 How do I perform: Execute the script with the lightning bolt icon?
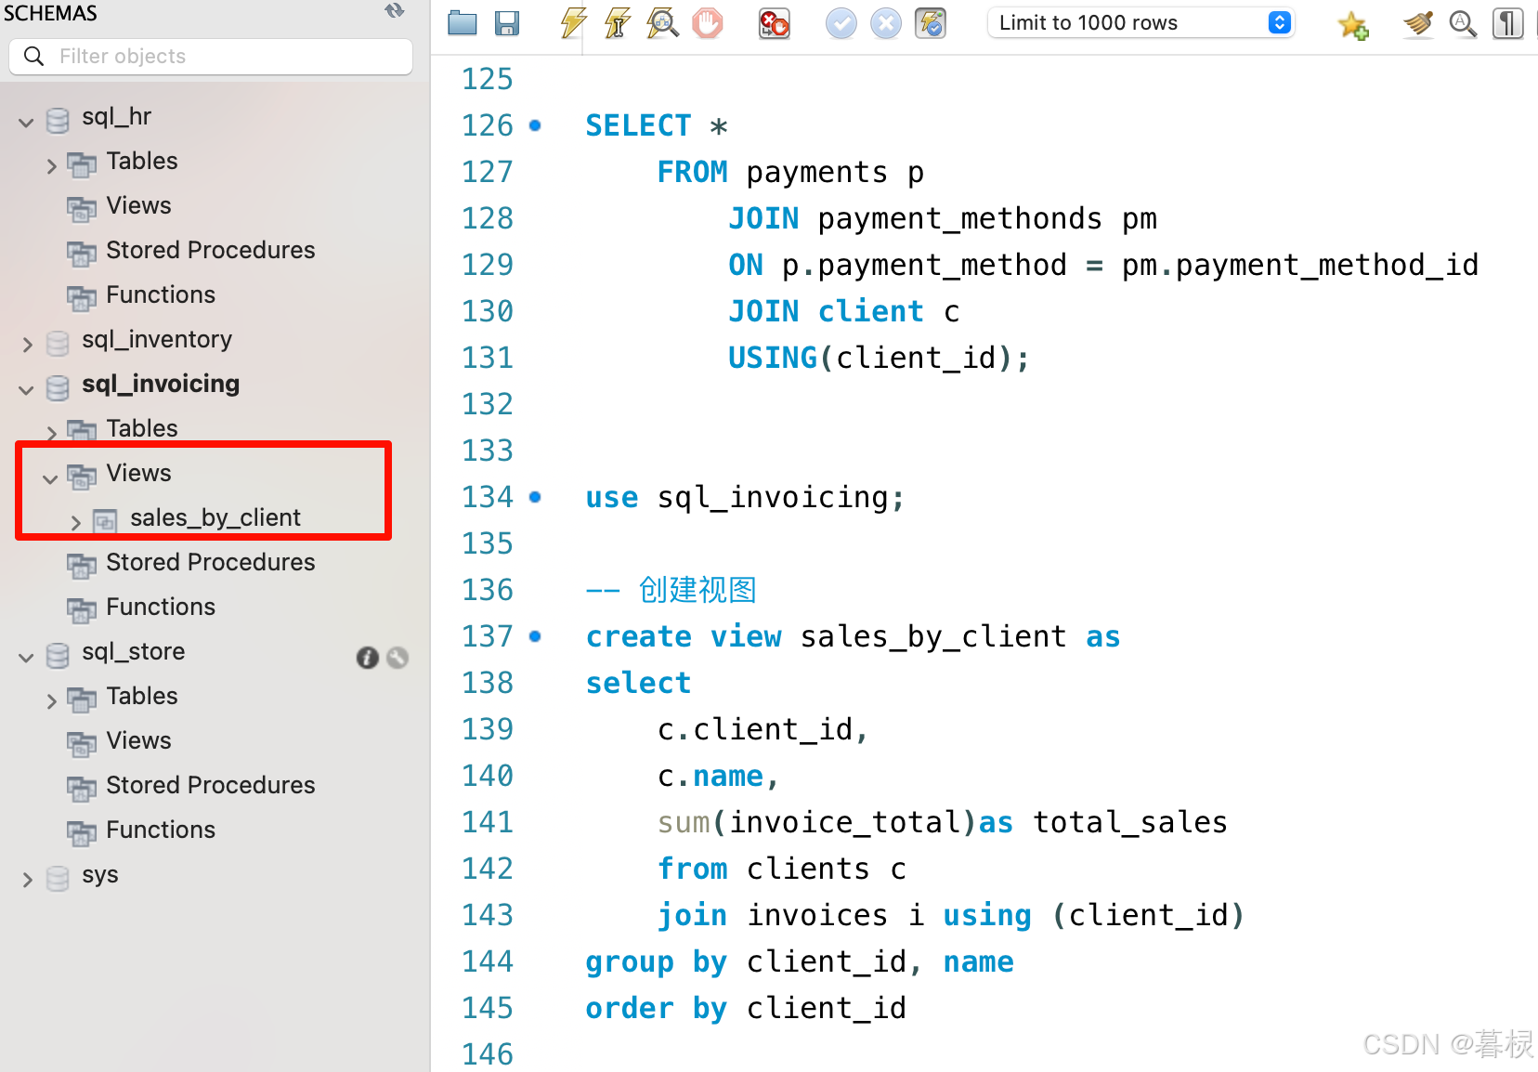pos(573,23)
